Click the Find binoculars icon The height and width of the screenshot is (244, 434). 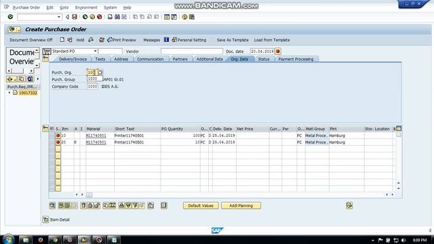[x=117, y=17]
